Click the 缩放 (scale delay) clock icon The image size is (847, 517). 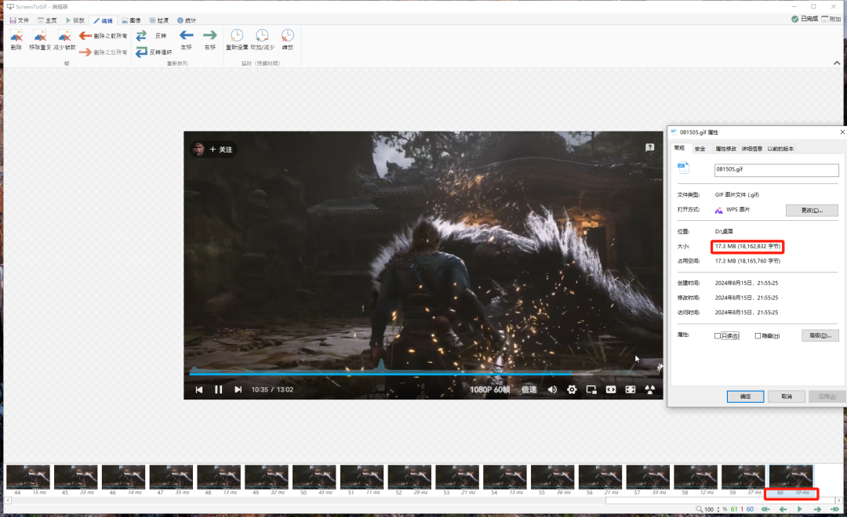[x=287, y=35]
